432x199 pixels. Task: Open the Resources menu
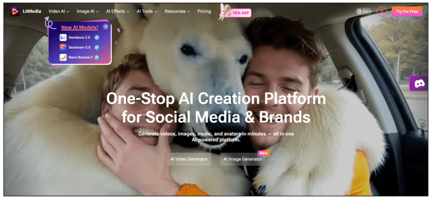pyautogui.click(x=177, y=11)
